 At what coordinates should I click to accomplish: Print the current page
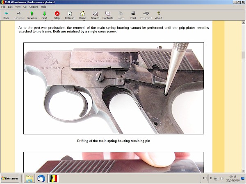(133, 15)
